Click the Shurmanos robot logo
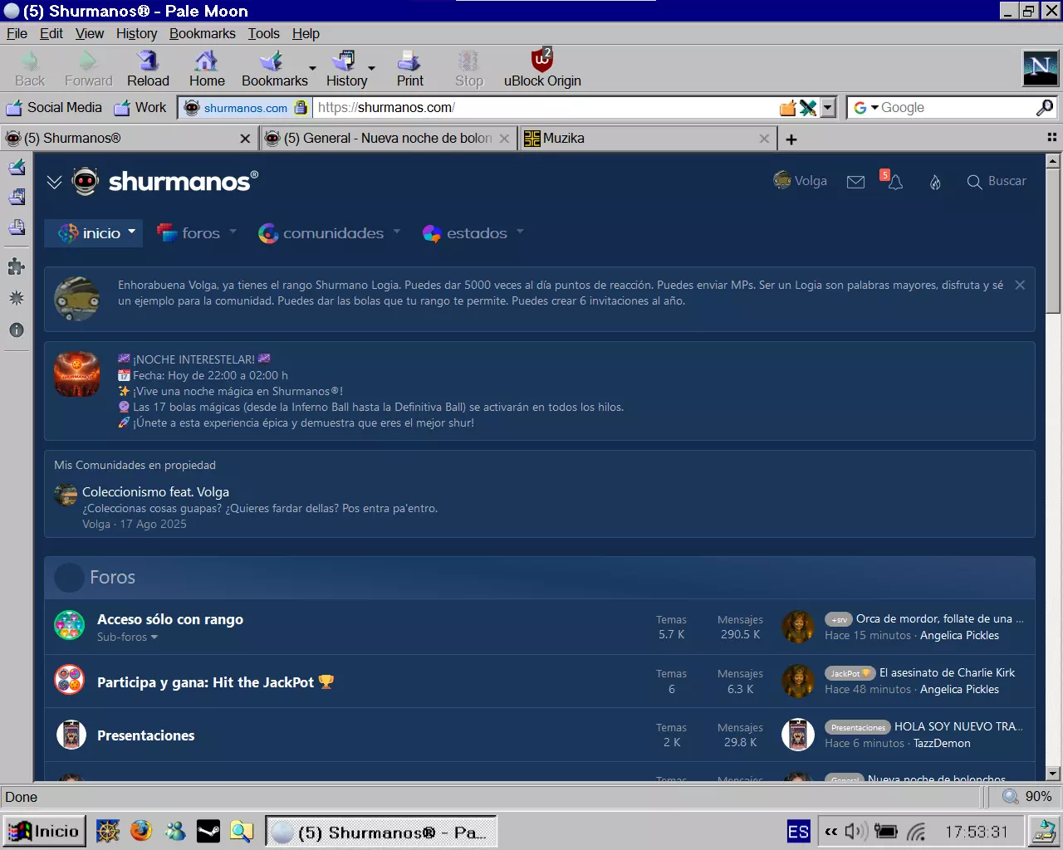 tap(86, 181)
